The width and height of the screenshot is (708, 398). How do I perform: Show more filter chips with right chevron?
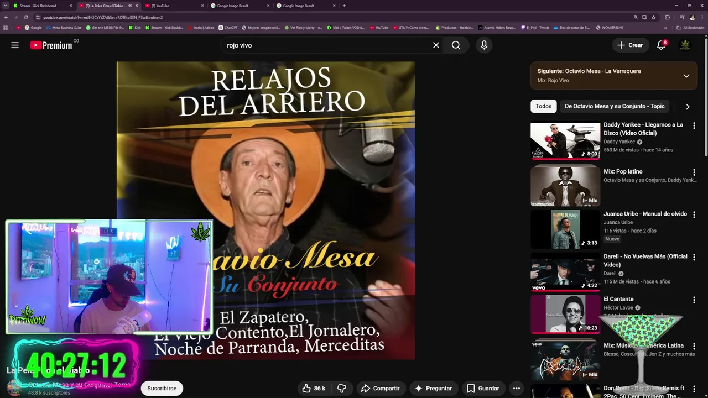click(x=688, y=107)
